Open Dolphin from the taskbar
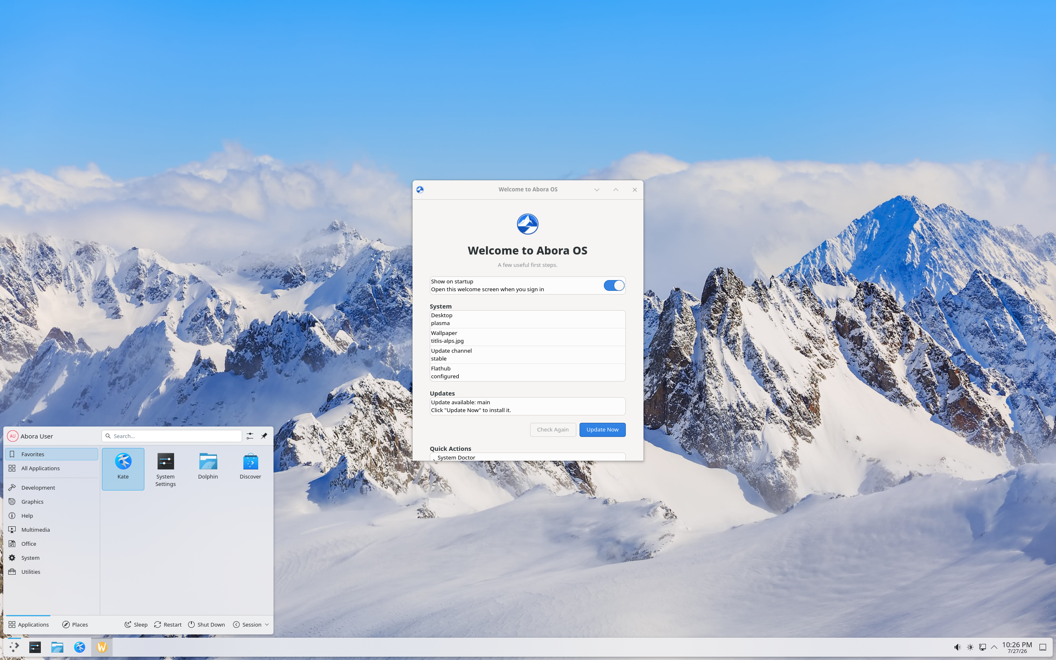The width and height of the screenshot is (1056, 660). coord(57,647)
